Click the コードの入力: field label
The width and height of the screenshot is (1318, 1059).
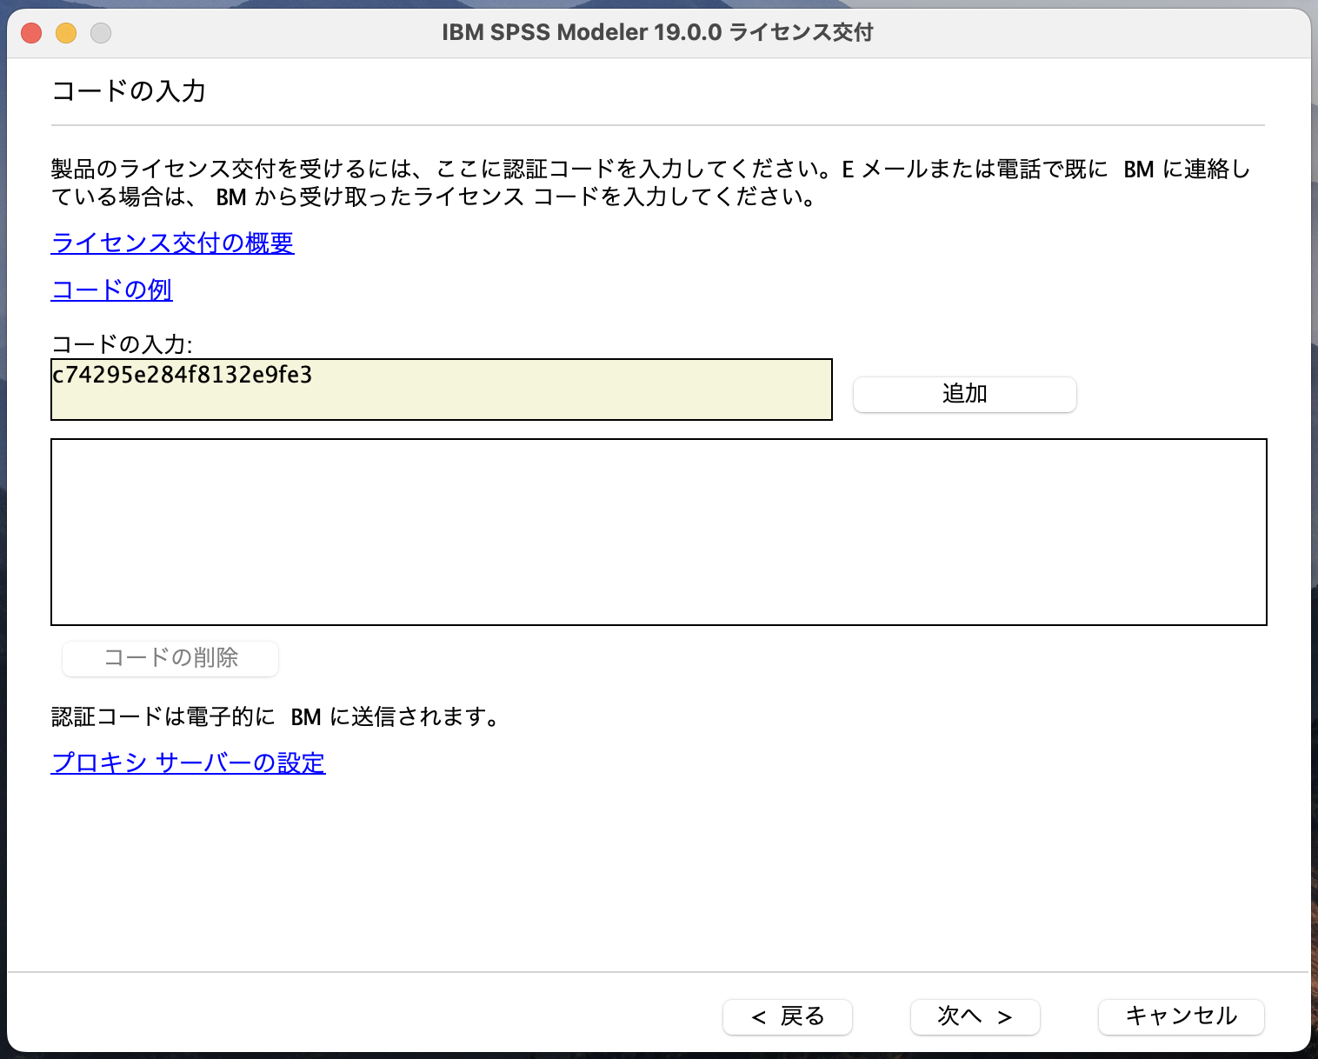(122, 343)
